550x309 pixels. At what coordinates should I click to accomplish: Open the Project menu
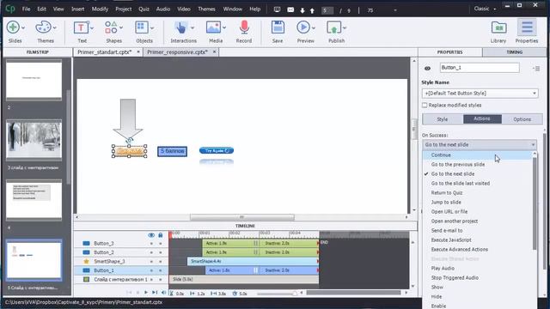coord(124,9)
